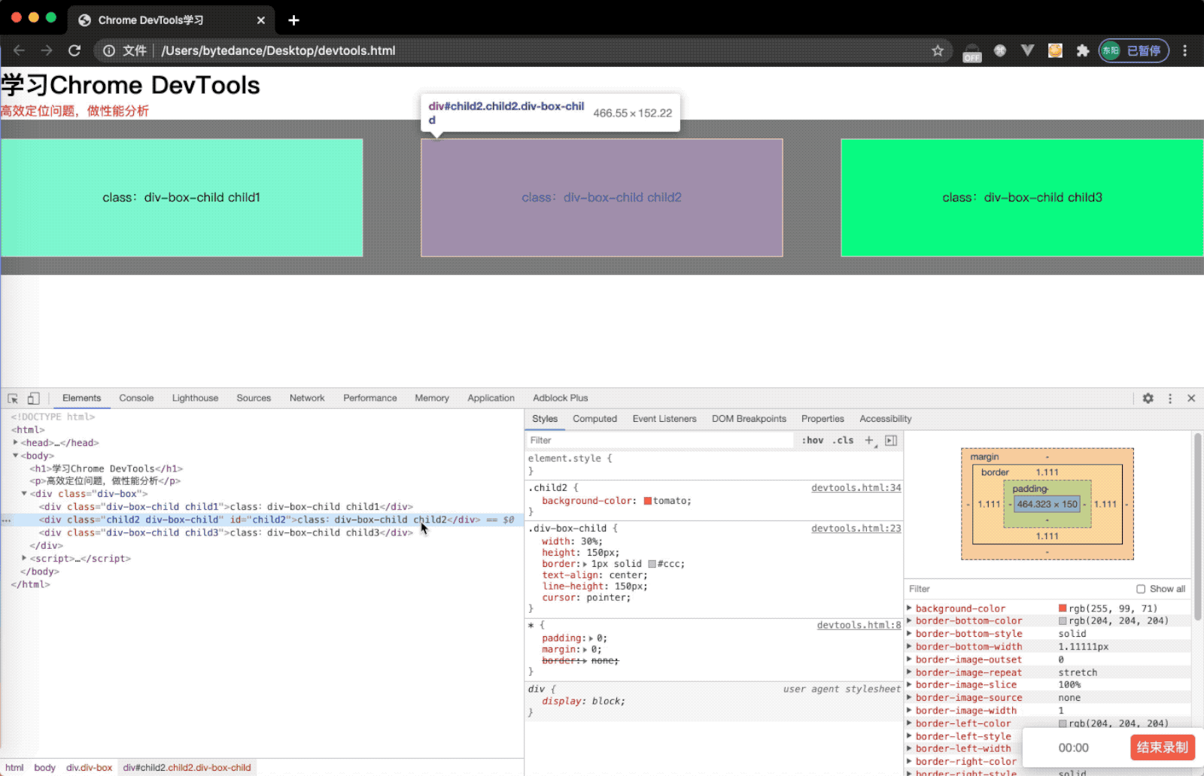This screenshot has width=1204, height=776.
Task: Expand the border shorthand in div-box-child rule
Action: 585,564
